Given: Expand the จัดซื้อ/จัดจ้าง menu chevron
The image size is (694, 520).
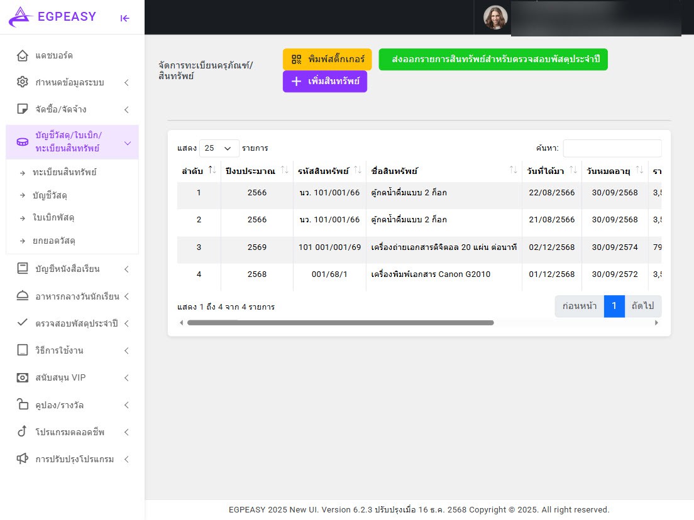Looking at the screenshot, I should 126,110.
